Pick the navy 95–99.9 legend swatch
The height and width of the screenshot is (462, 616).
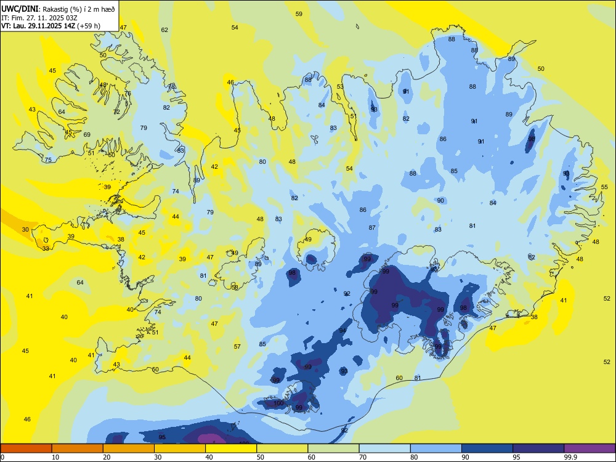pyautogui.click(x=538, y=448)
